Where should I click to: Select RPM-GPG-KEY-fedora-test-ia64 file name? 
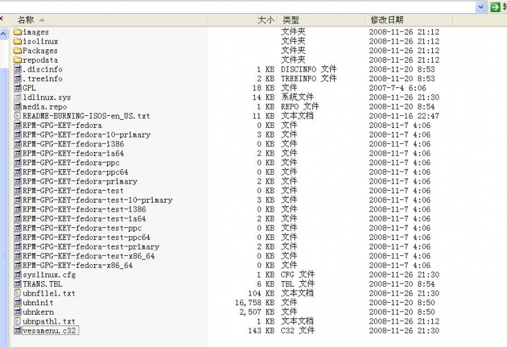point(84,219)
